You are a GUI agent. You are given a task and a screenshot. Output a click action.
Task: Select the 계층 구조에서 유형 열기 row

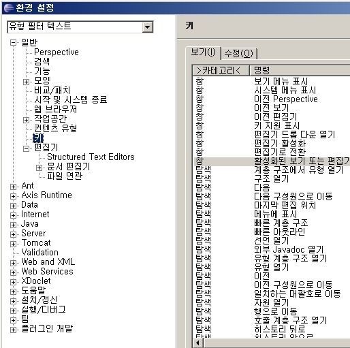pyautogui.click(x=272, y=170)
